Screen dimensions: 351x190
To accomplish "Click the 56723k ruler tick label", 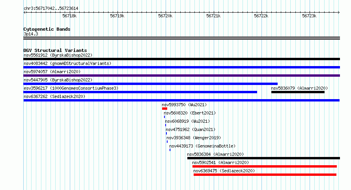I will [x=309, y=16].
